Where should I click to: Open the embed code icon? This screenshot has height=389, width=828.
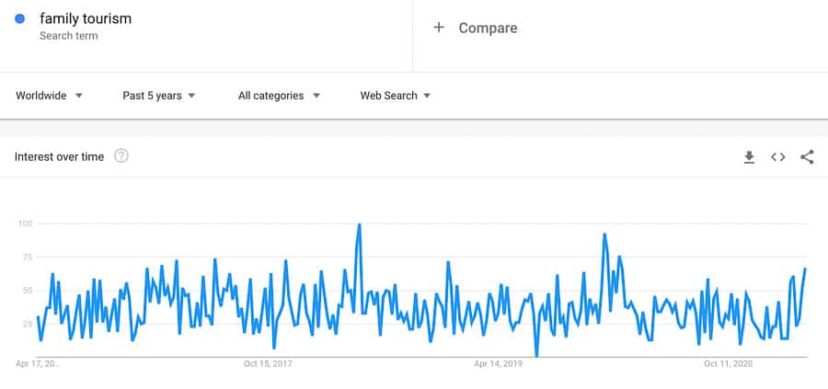point(778,157)
